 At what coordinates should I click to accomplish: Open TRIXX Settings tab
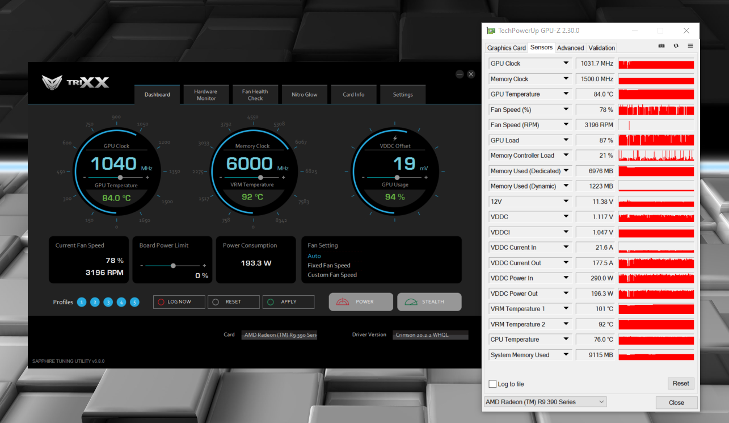403,95
